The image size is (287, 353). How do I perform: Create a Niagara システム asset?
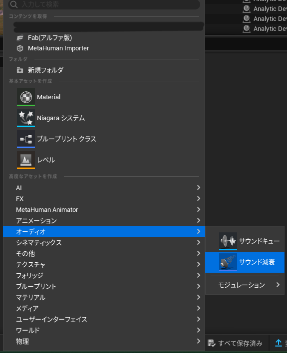click(x=104, y=118)
